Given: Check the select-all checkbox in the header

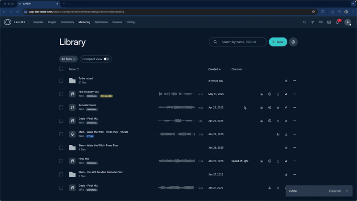Looking at the screenshot, I should click(x=61, y=69).
